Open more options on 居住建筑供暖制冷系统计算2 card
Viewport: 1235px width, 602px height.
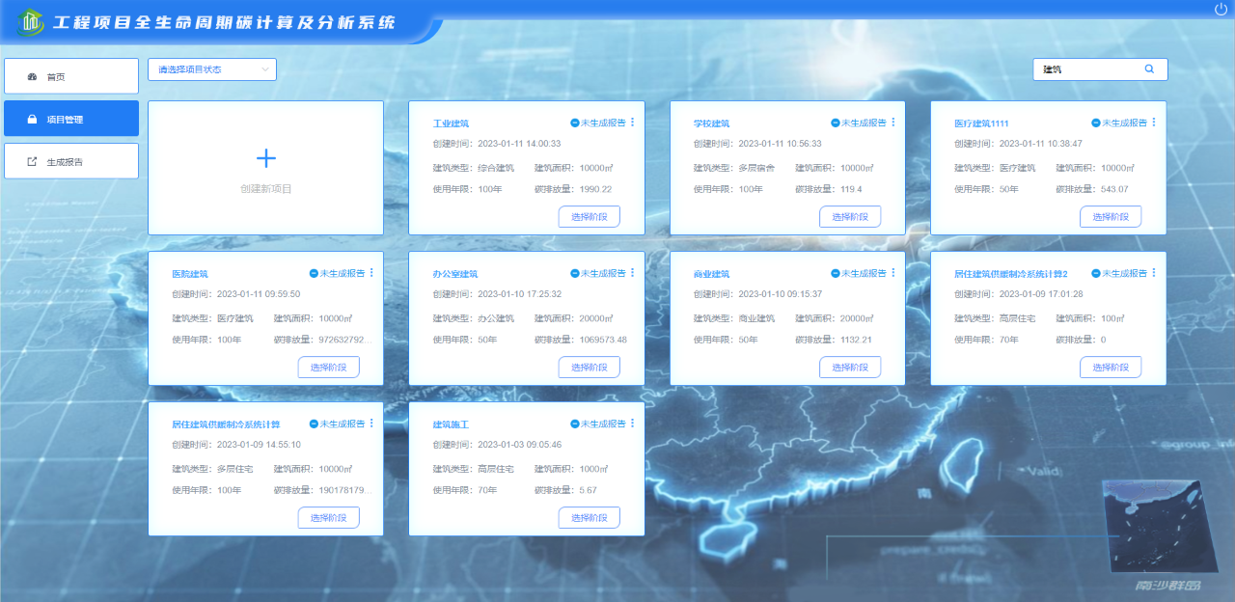click(1154, 273)
